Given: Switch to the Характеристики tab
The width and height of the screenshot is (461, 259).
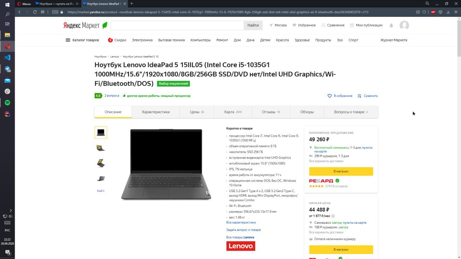Looking at the screenshot, I should point(156,112).
